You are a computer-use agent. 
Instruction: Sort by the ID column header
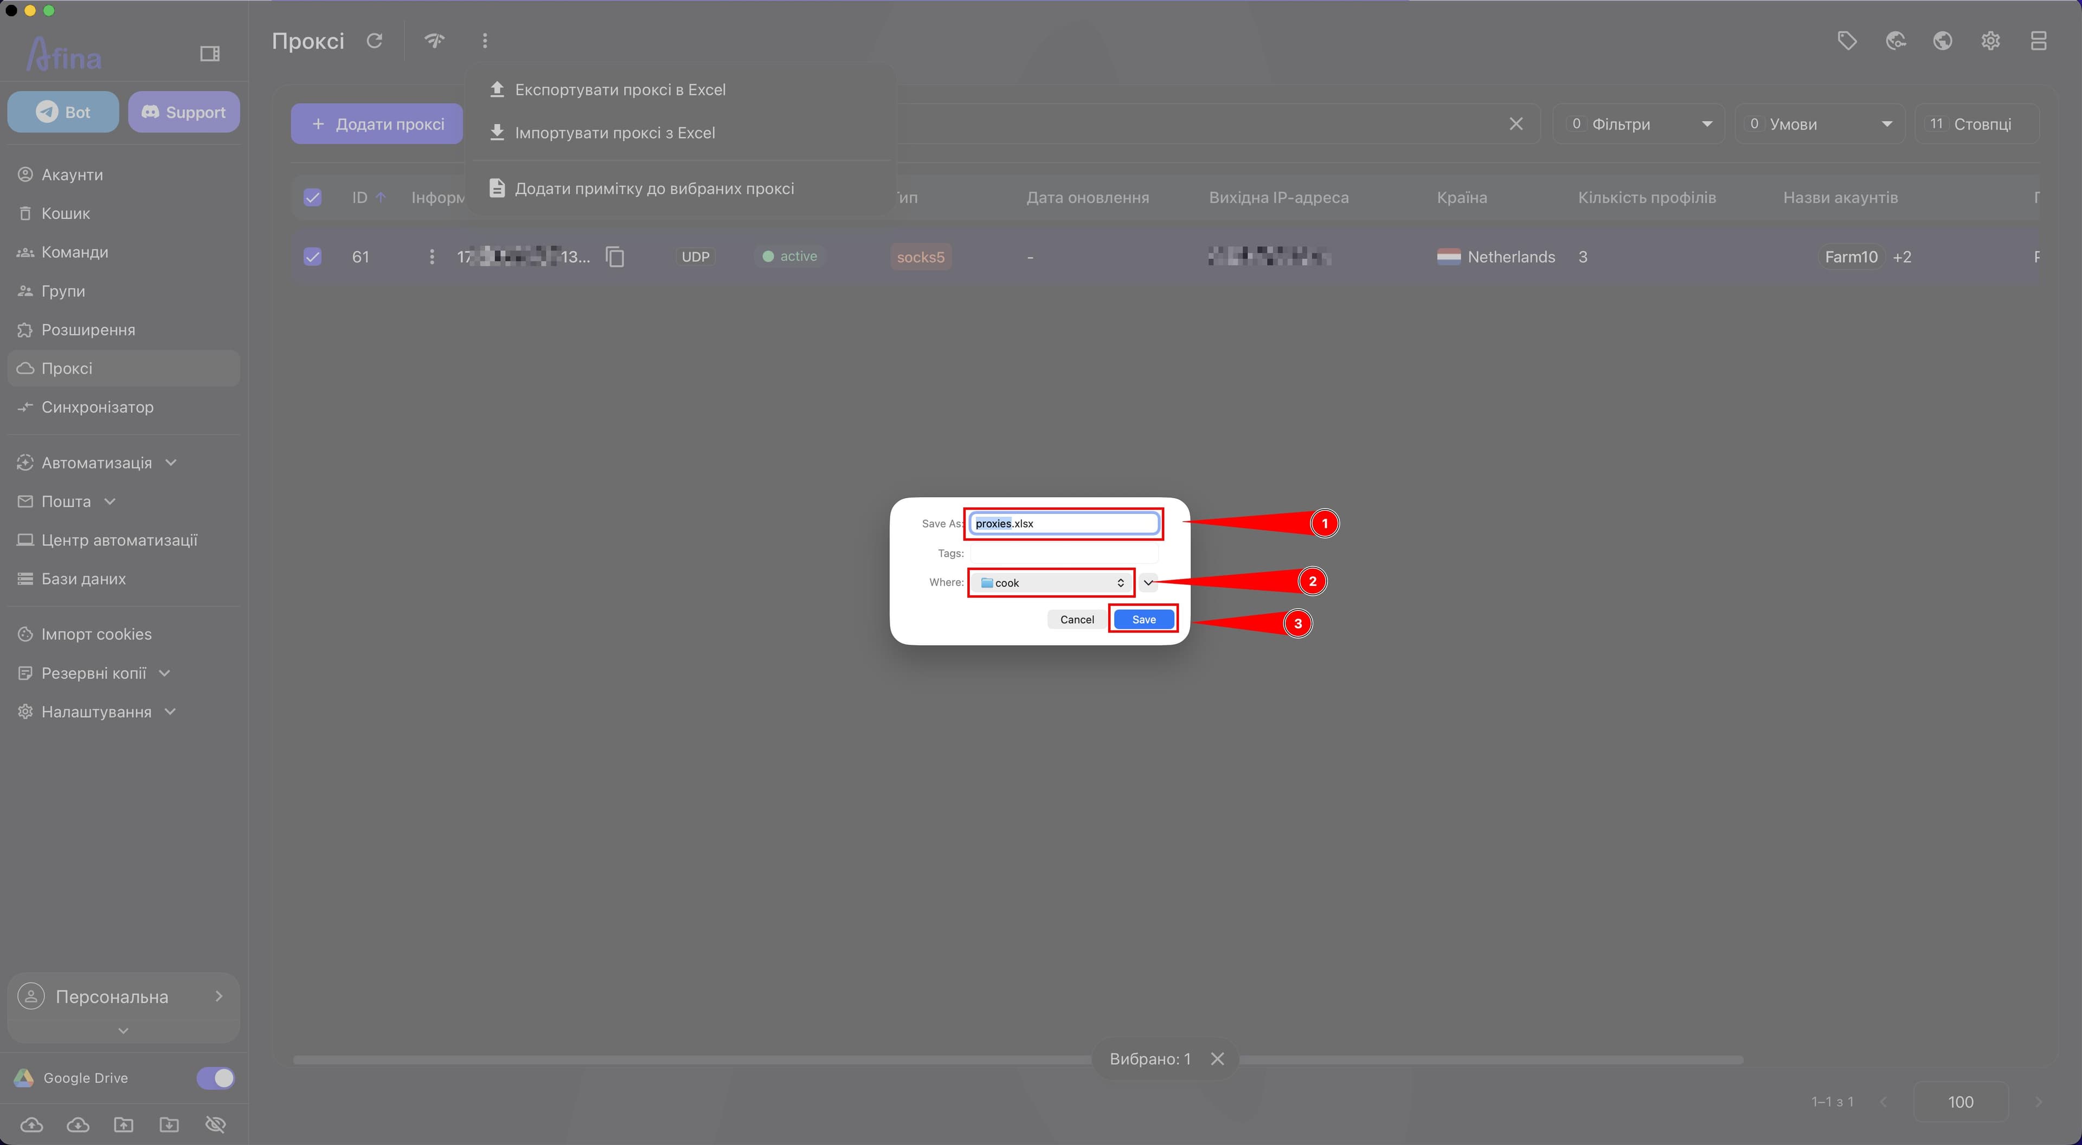pyautogui.click(x=369, y=197)
